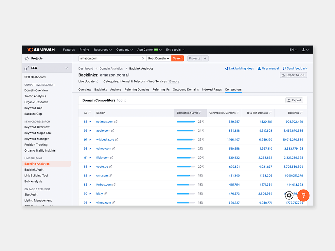This screenshot has width=335, height=251.
Task: Expand the AS score chevron for nytimes.com row
Action: point(90,122)
